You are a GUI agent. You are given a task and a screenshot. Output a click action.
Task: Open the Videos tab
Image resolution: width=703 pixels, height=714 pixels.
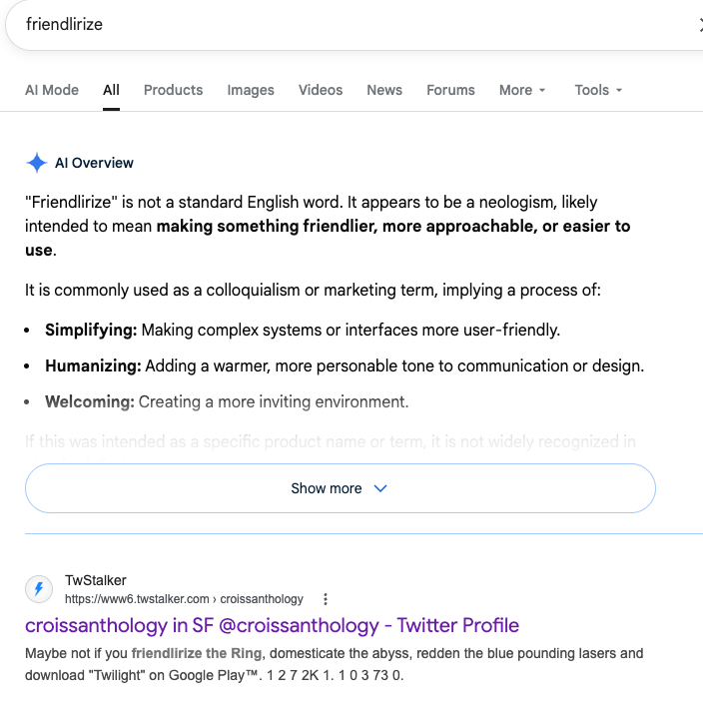click(x=321, y=90)
